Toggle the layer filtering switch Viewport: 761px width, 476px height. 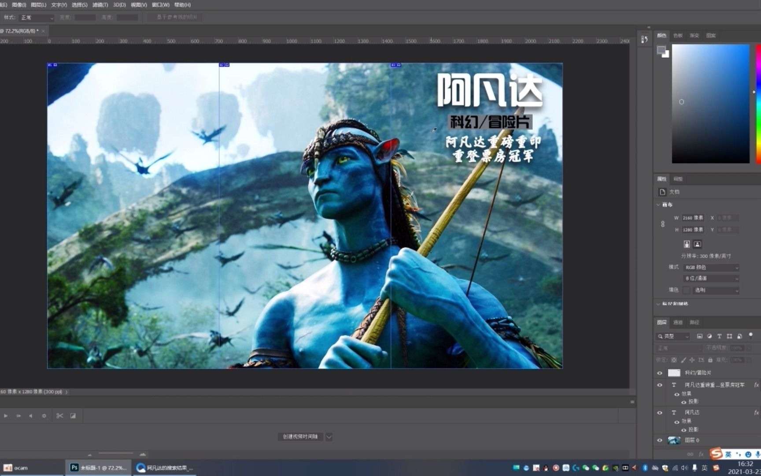click(751, 335)
